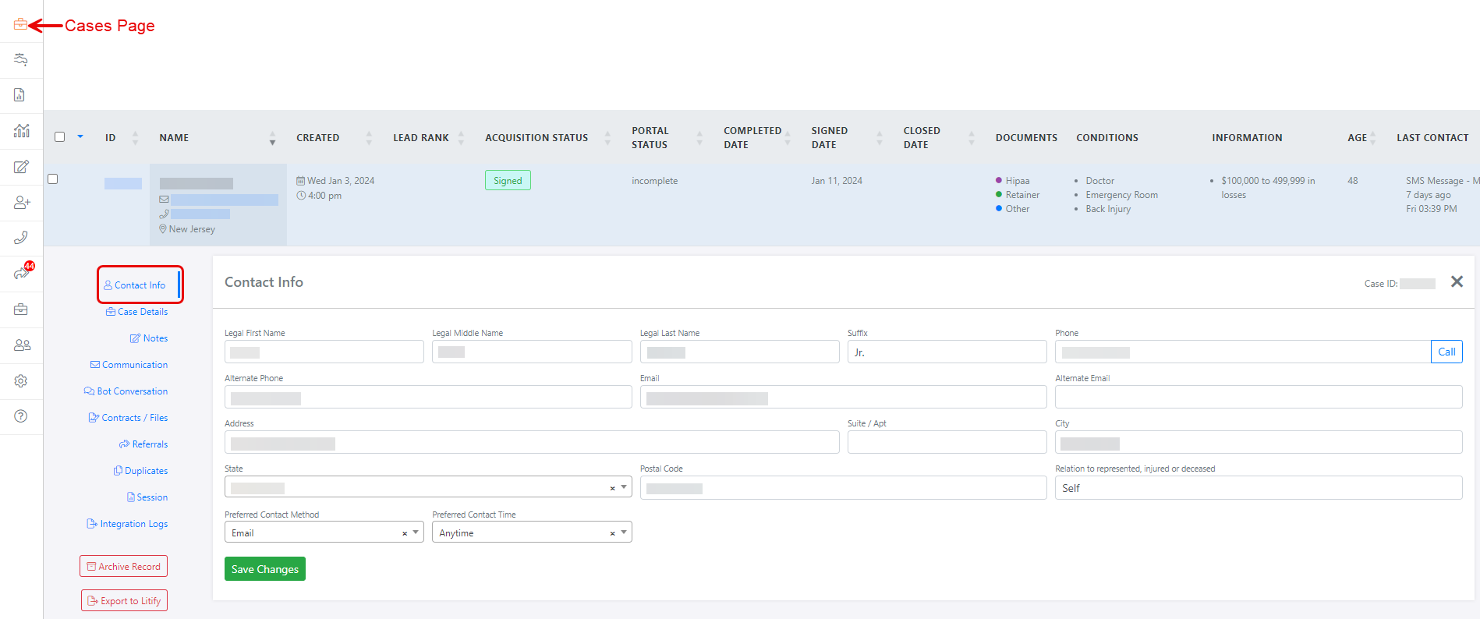Open the Preferred Contact Method dropdown

[x=416, y=532]
